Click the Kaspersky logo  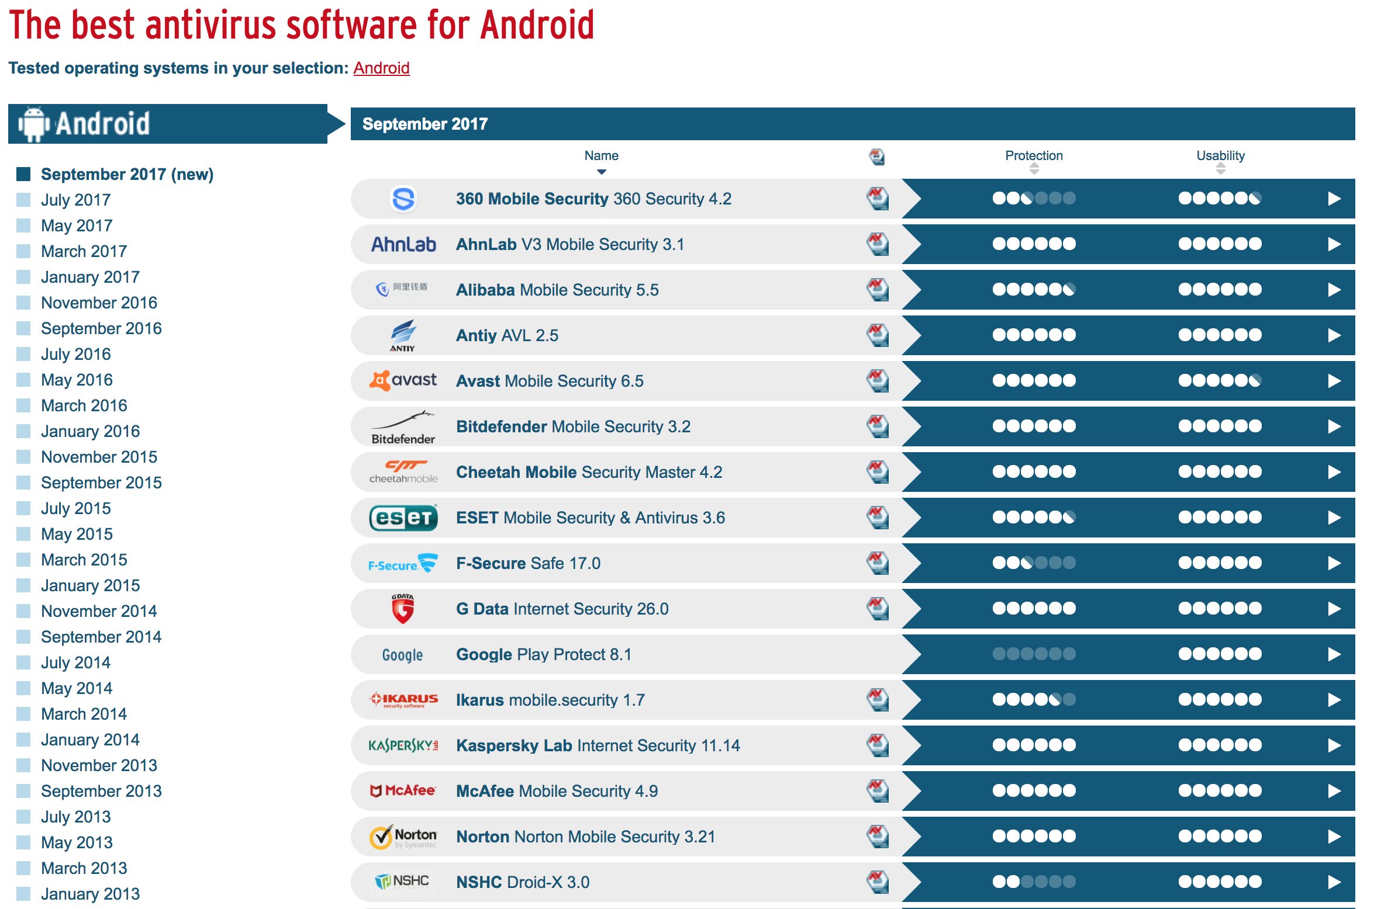(403, 745)
